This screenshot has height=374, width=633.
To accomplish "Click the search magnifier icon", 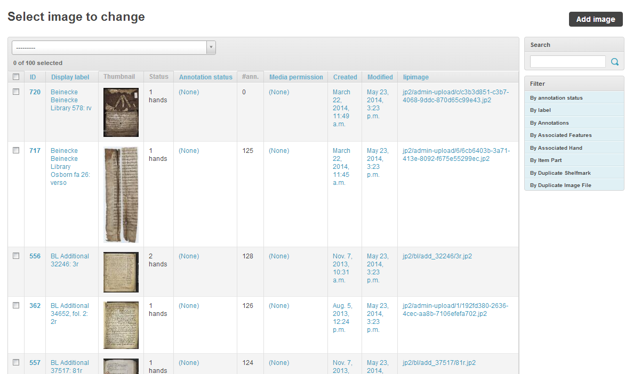I will point(615,62).
